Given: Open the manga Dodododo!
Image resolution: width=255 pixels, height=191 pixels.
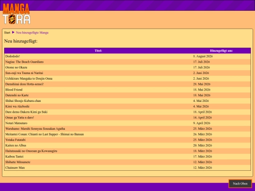Looking at the screenshot, I should (x=13, y=57).
